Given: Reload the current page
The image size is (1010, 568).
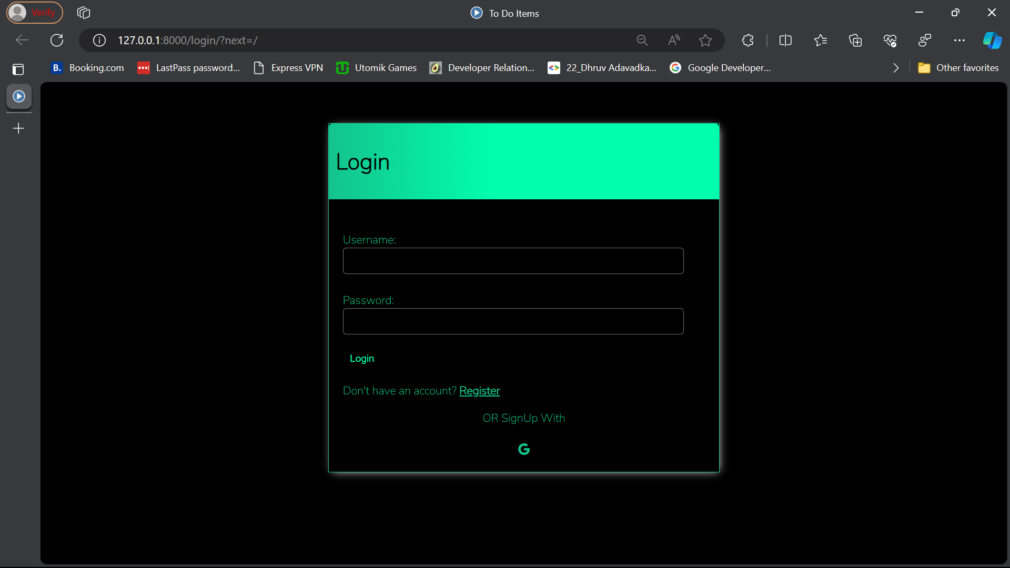Looking at the screenshot, I should tap(57, 40).
